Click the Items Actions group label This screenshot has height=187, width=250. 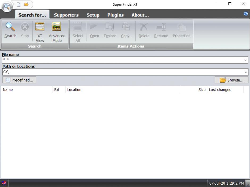pyautogui.click(x=131, y=46)
